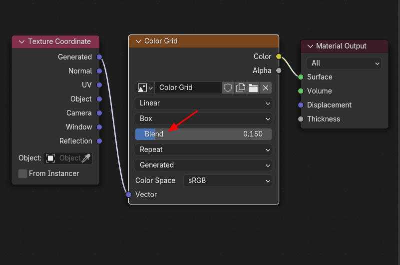Click the Material Output node title
Screen dimensions: 400x265
(341, 46)
